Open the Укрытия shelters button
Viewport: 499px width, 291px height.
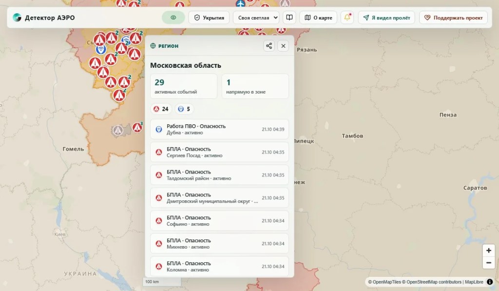209,18
